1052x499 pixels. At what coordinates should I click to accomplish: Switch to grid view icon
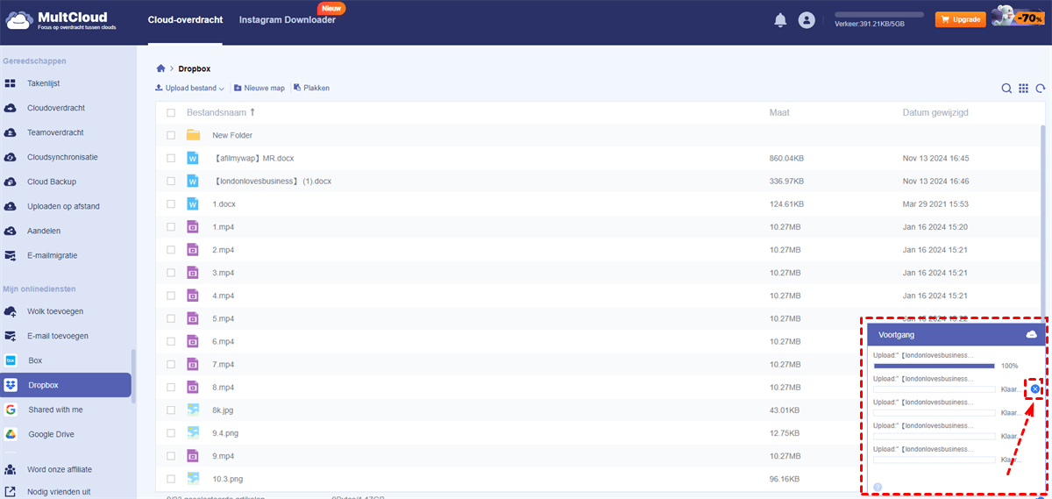pos(1023,89)
